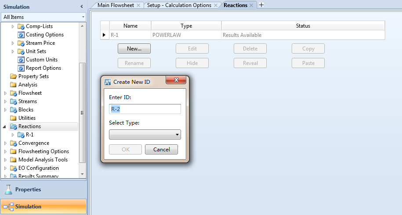Expand the Comp-Lists tree node
The height and width of the screenshot is (215, 402).
[x=13, y=26]
